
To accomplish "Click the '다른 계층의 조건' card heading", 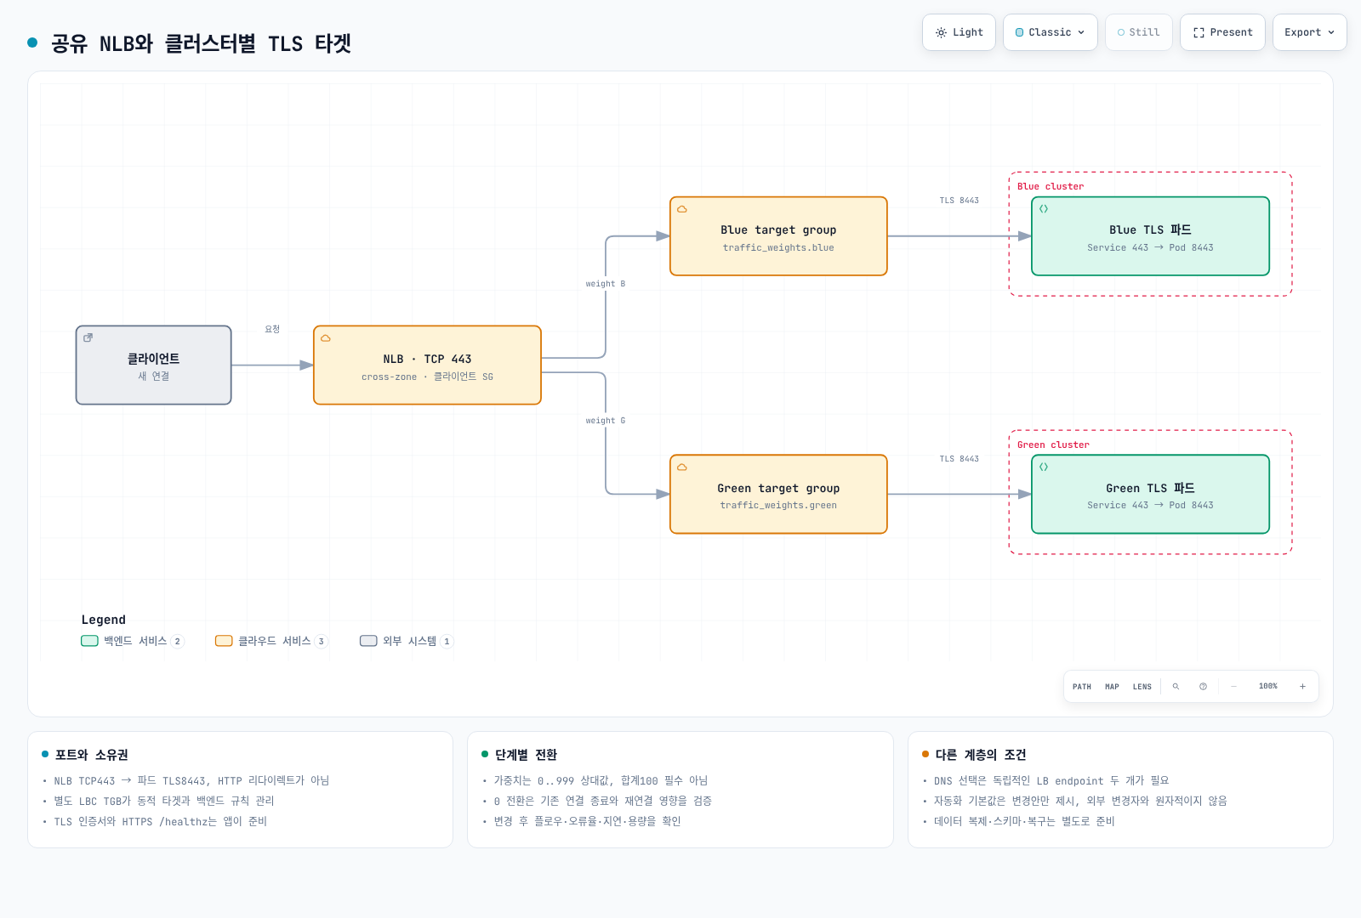I will click(981, 755).
